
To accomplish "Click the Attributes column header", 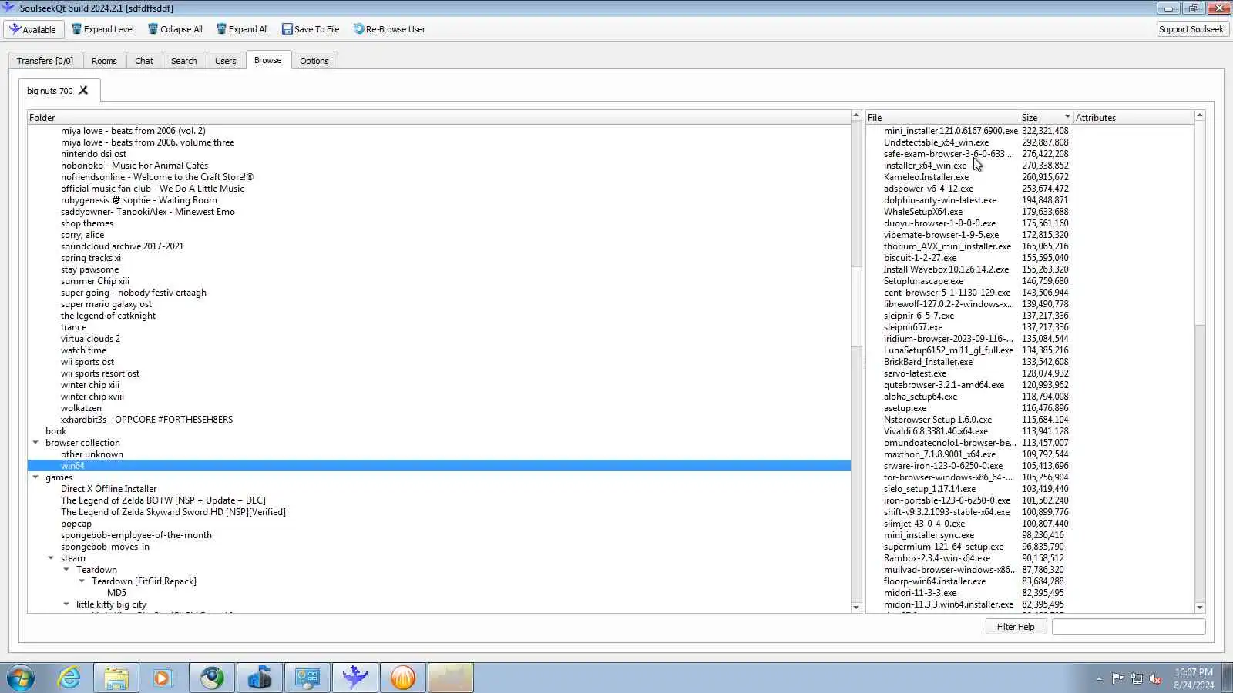I will [x=1134, y=118].
